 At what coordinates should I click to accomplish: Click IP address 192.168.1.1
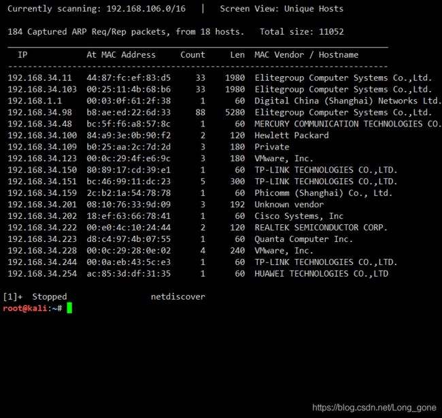coord(35,101)
